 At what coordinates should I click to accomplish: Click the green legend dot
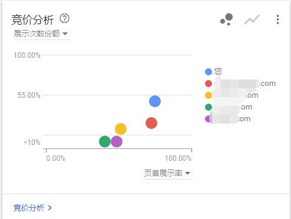pyautogui.click(x=208, y=107)
